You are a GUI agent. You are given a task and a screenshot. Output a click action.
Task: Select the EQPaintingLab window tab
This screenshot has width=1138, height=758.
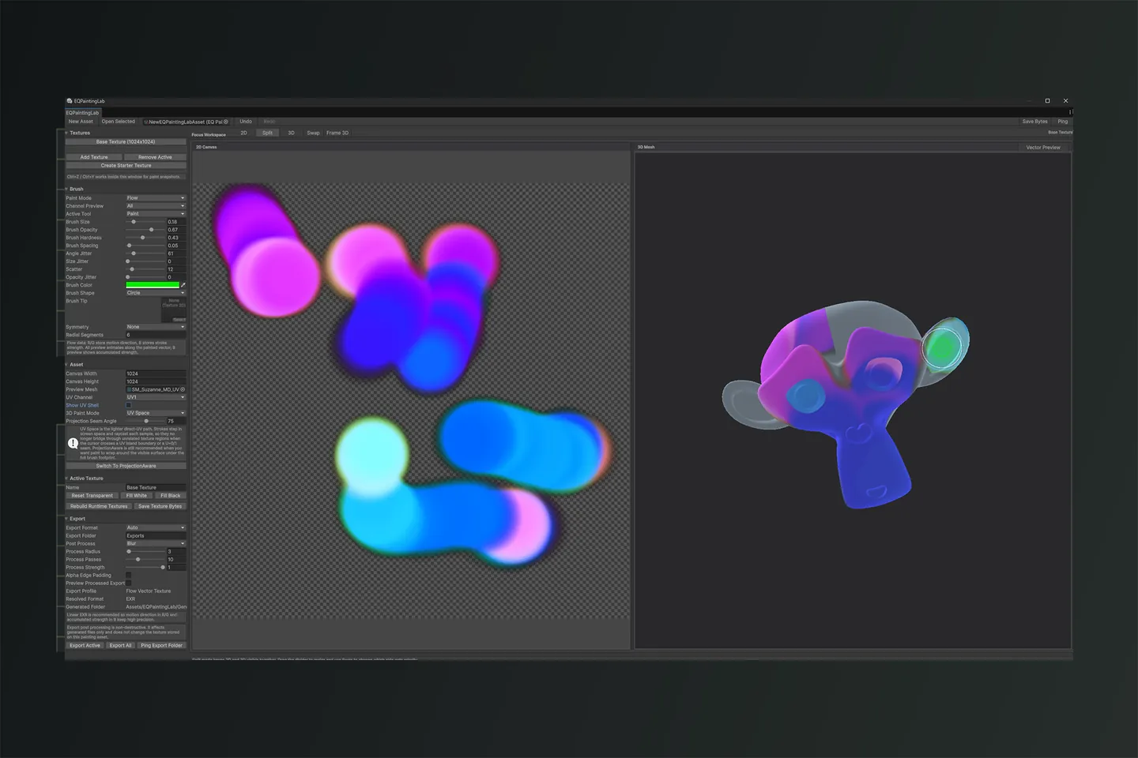83,113
